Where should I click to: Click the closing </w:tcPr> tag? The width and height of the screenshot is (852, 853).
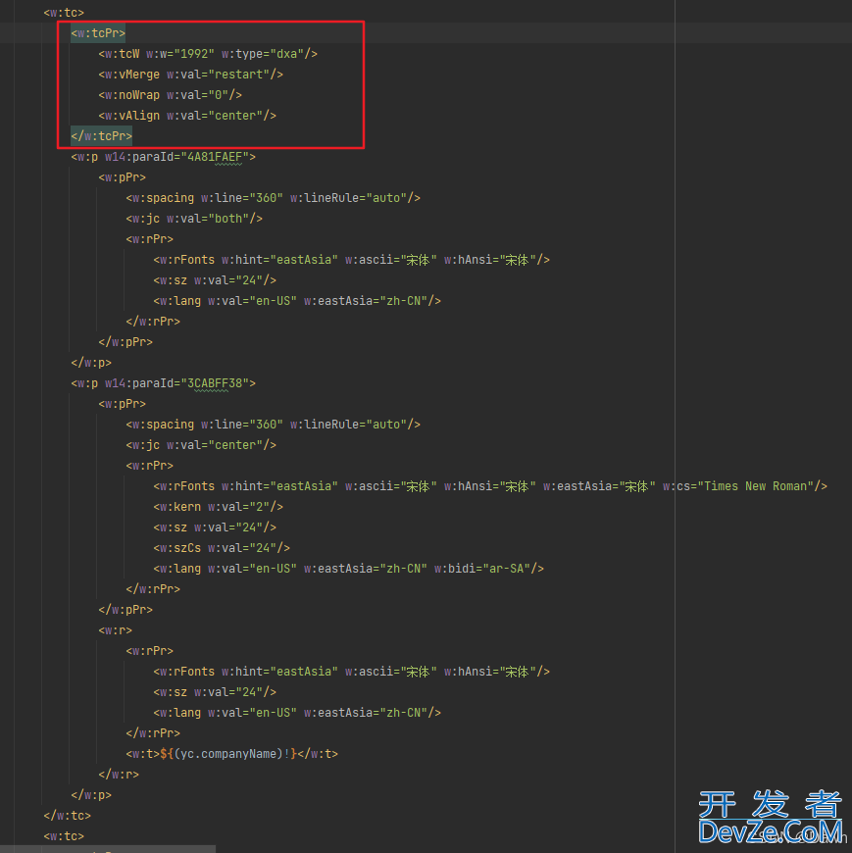101,136
